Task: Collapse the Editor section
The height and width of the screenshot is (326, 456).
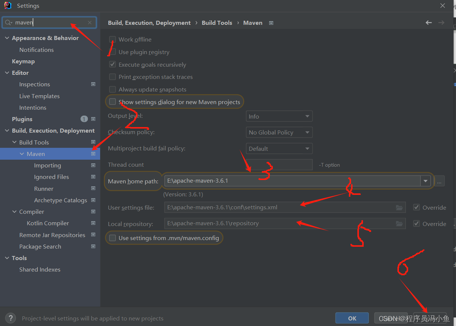Action: 7,73
